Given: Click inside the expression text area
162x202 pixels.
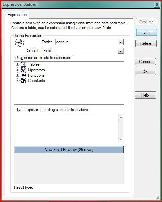Looking at the screenshot, I should pos(66,128).
